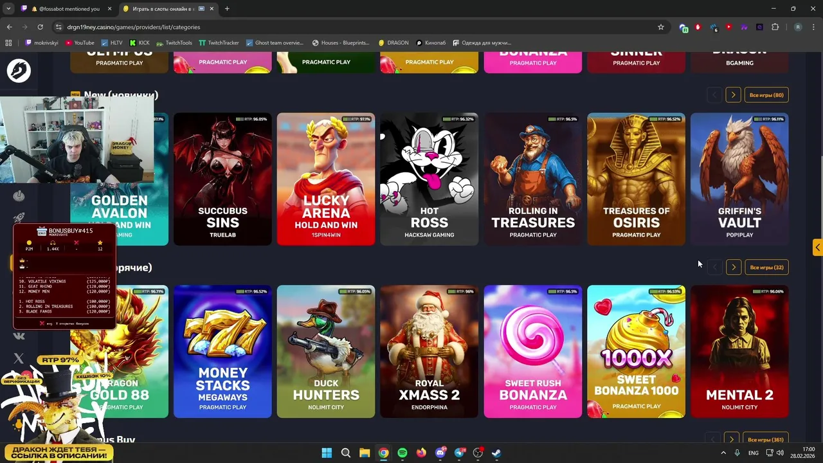
Task: Open the dragon logo in the sidebar
Action: pyautogui.click(x=19, y=71)
